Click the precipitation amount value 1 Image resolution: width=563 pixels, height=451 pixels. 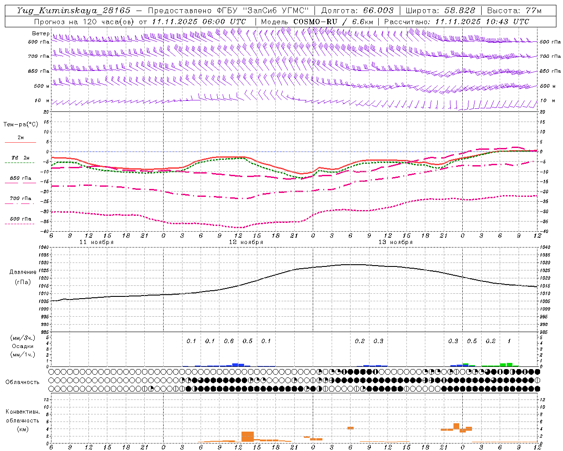pyautogui.click(x=509, y=341)
